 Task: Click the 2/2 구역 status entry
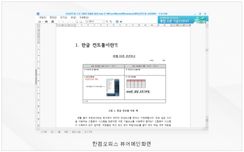[x=88, y=132]
